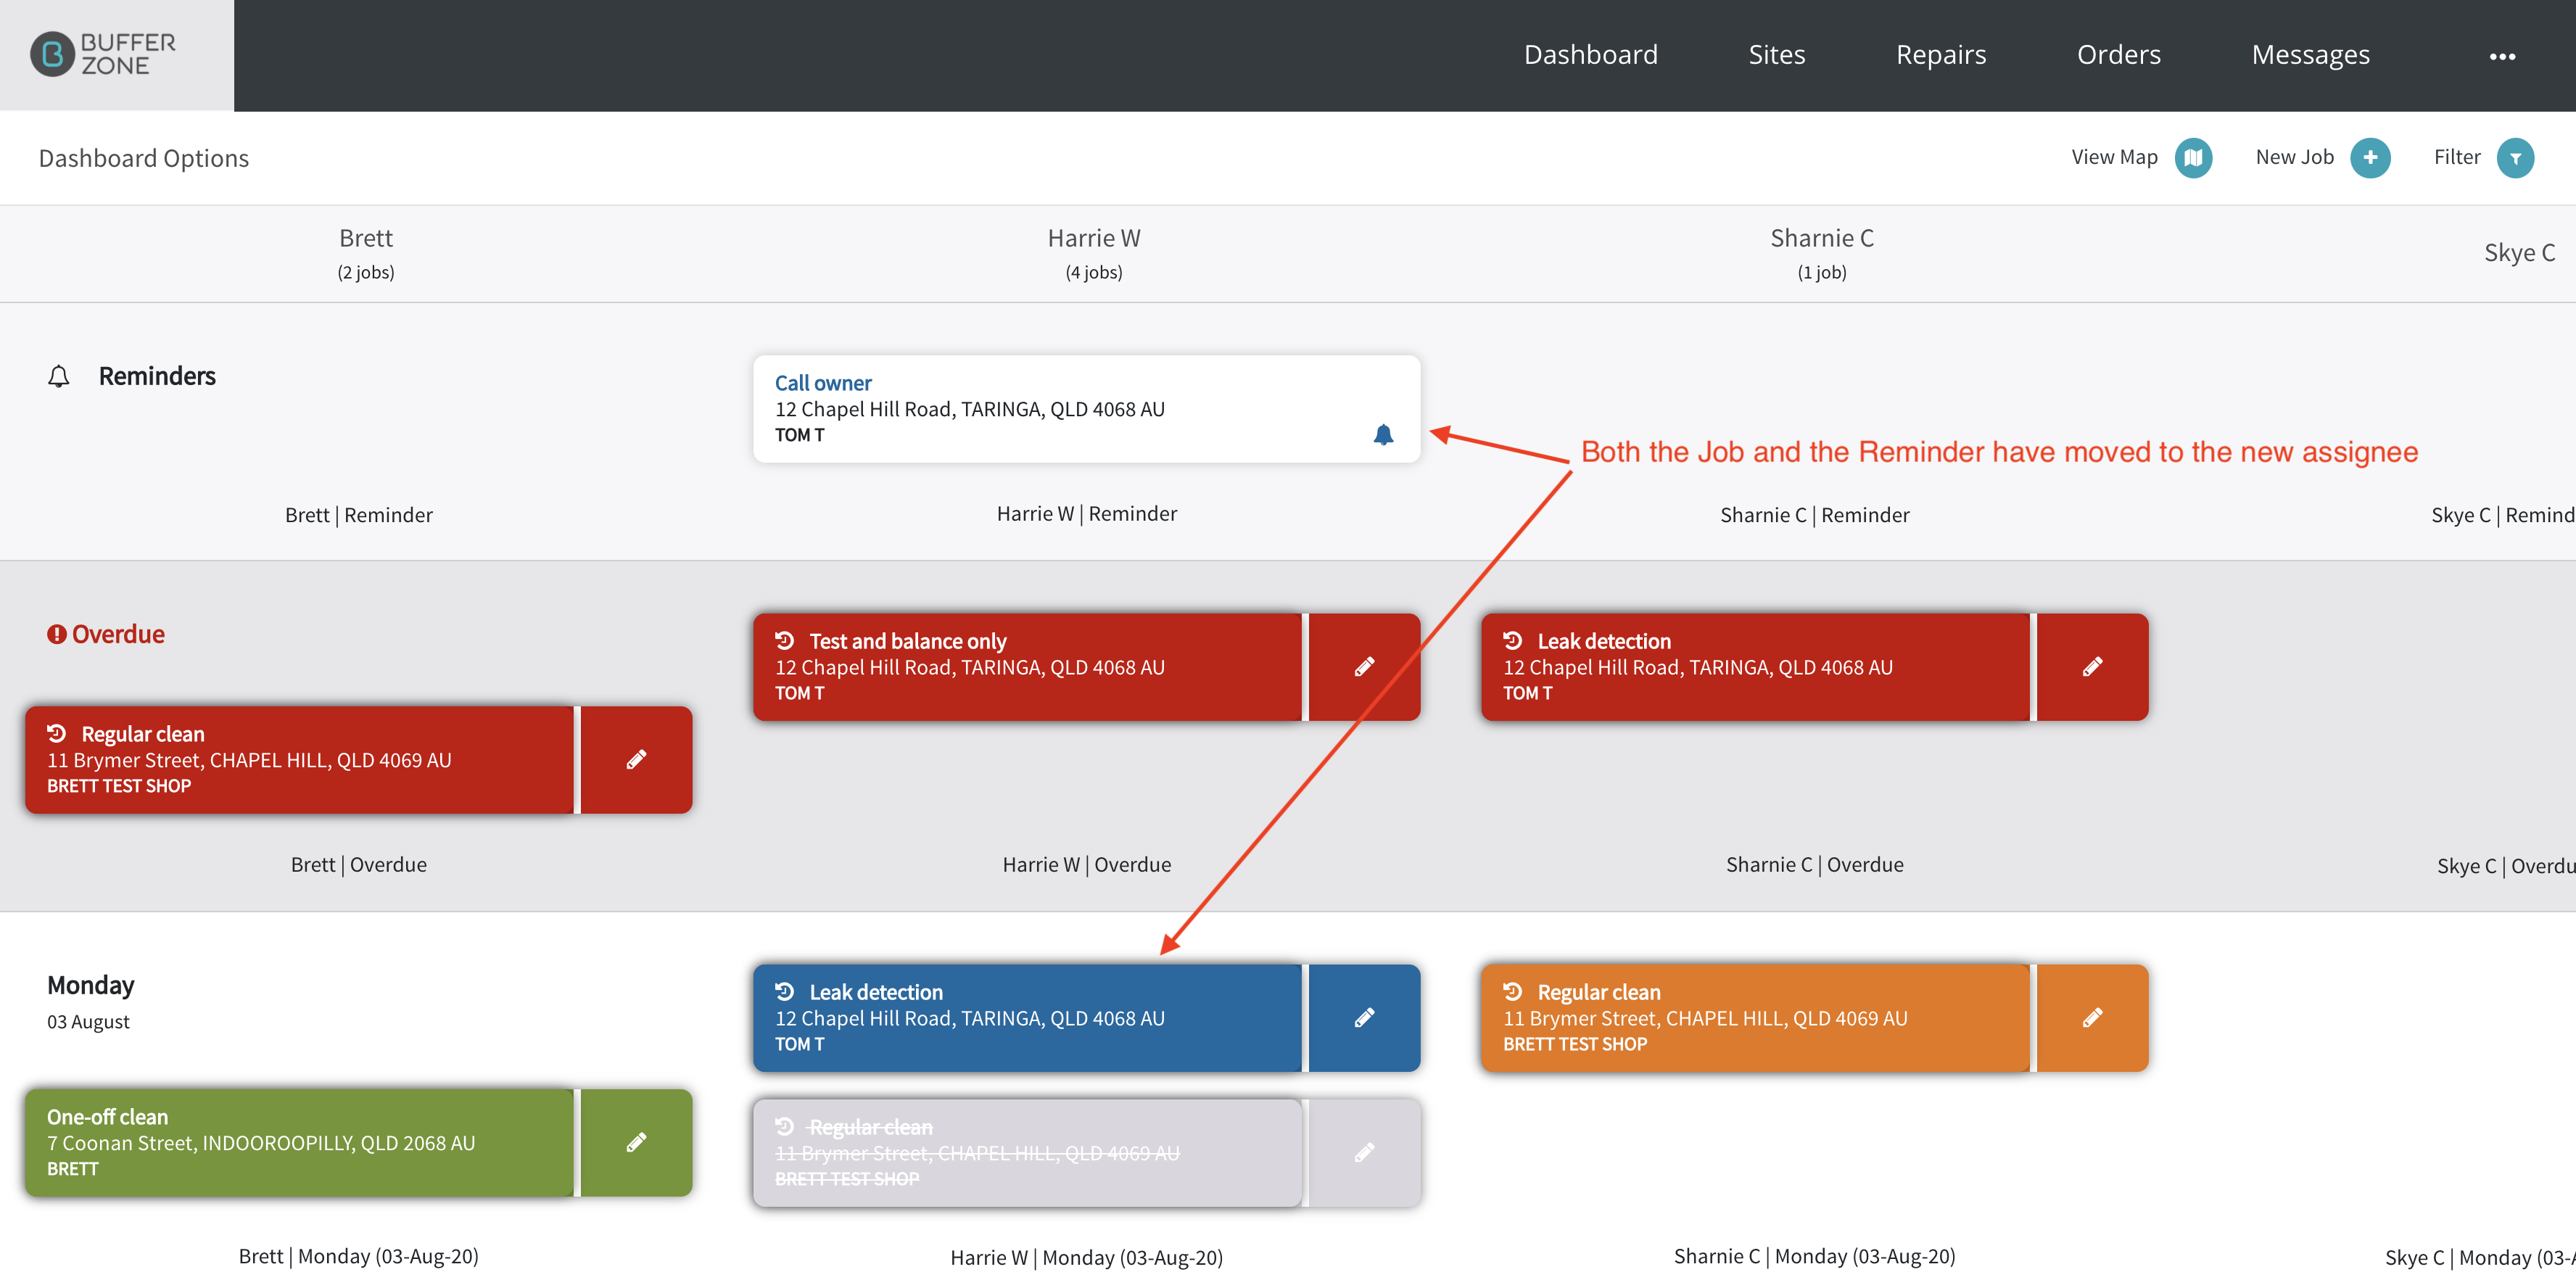The width and height of the screenshot is (2576, 1280).
Task: Click the Reminders section heading
Action: point(157,376)
